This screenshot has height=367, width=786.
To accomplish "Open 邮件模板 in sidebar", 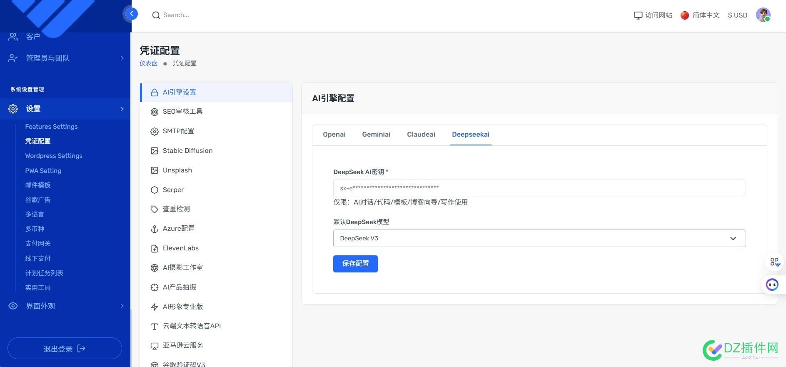I will click(38, 185).
